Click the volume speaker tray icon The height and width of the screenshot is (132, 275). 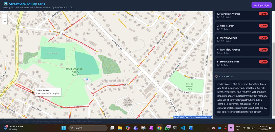tap(249, 128)
